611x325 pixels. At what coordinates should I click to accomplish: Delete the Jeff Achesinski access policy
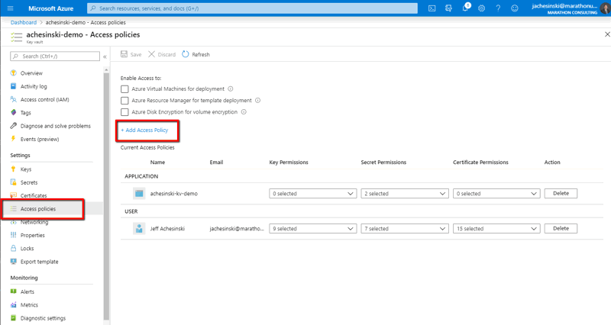561,229
